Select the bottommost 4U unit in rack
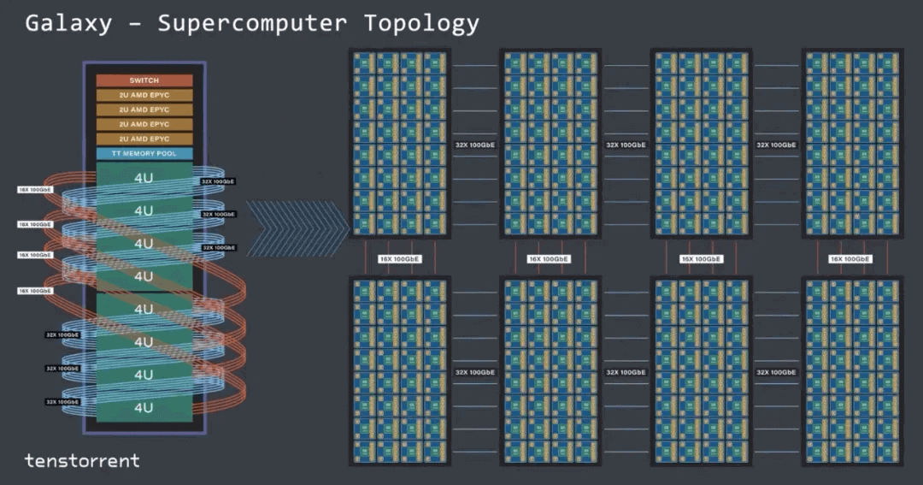 pos(144,407)
